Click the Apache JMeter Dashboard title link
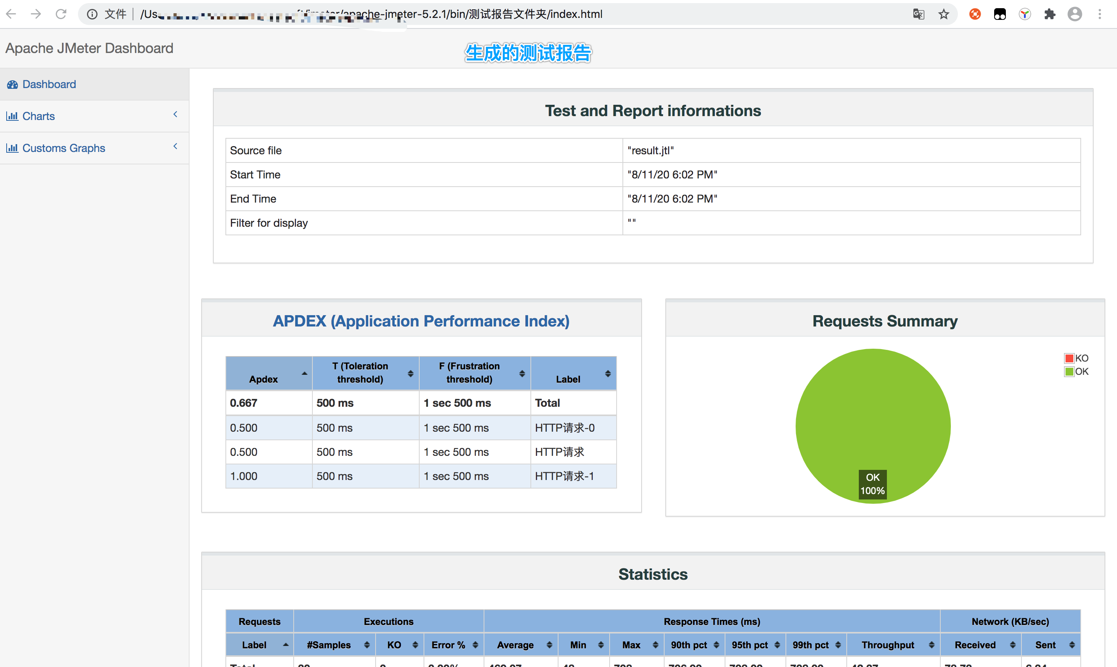The image size is (1117, 667). click(89, 48)
